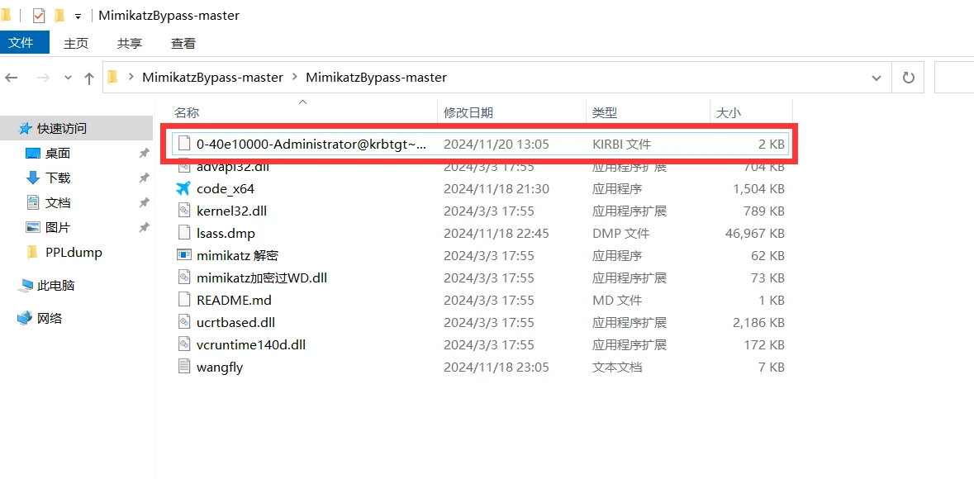The width and height of the screenshot is (974, 479).
Task: Click the folder icon in the address bar
Action: pos(112,77)
